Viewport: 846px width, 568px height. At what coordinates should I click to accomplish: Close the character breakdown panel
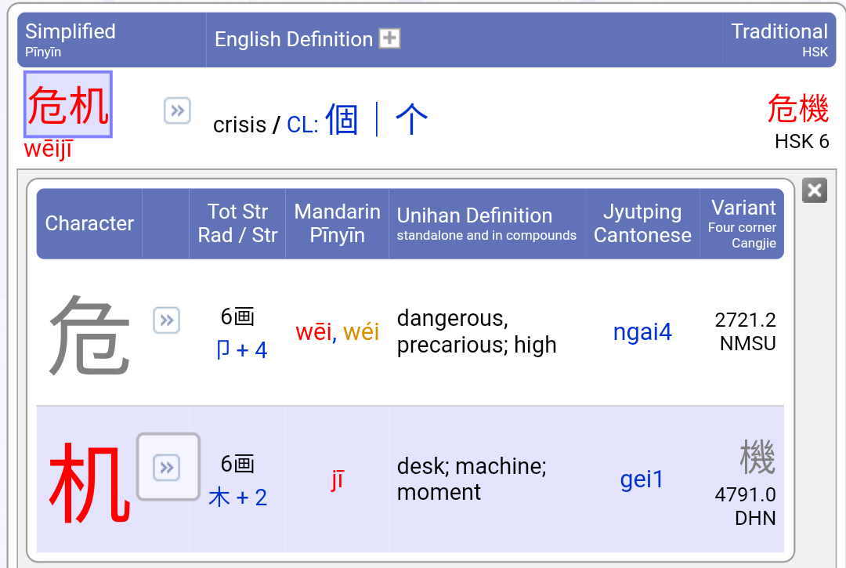point(814,190)
